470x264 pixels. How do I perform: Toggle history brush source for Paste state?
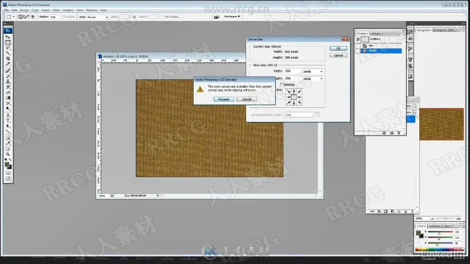coord(358,51)
